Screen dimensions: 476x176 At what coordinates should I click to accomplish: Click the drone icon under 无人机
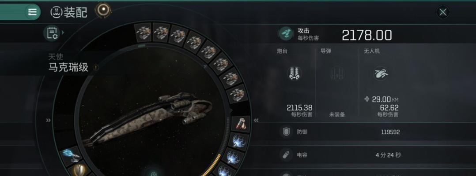pyautogui.click(x=380, y=73)
